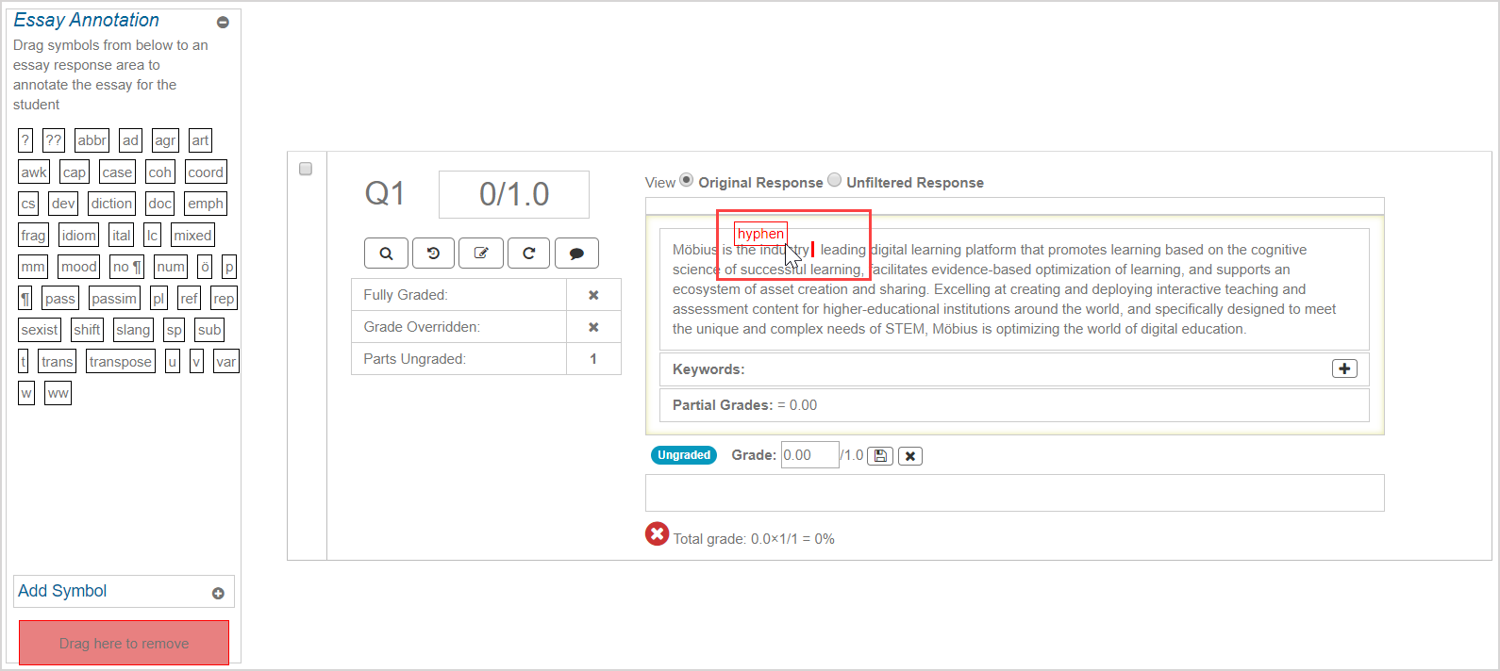1500x671 pixels.
Task: Click the 'diction' annotation symbol
Action: pyautogui.click(x=111, y=204)
